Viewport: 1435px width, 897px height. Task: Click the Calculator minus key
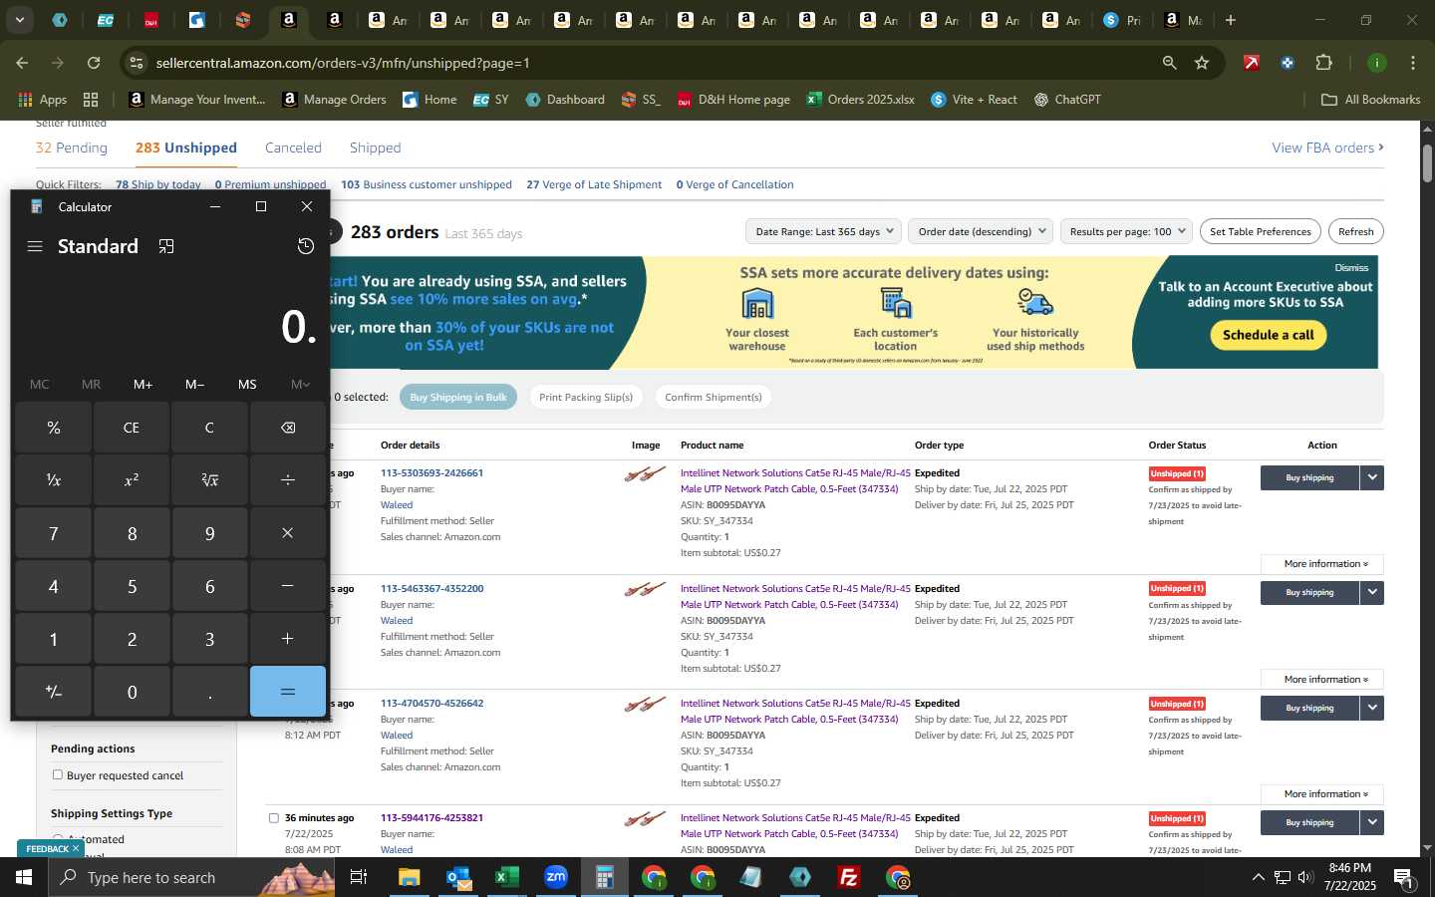(288, 586)
